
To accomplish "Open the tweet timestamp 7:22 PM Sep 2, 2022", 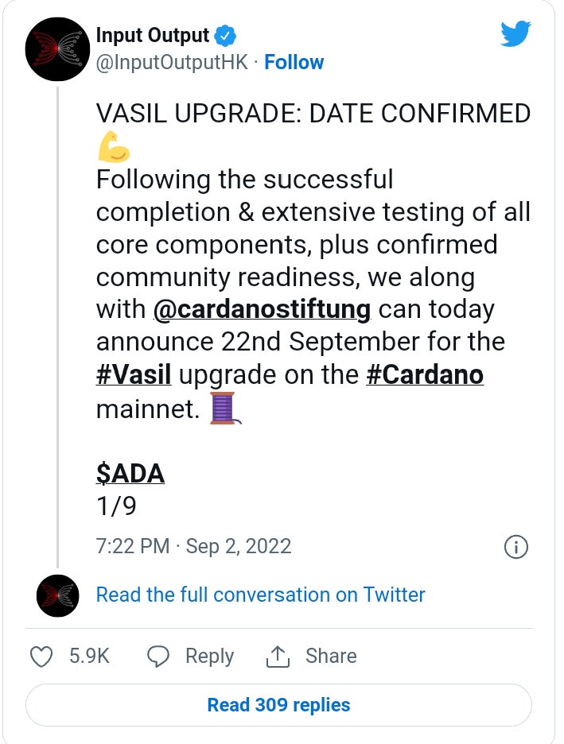I will [x=193, y=546].
